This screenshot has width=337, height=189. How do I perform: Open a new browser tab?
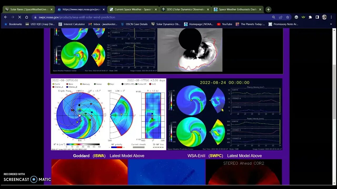tap(268, 9)
